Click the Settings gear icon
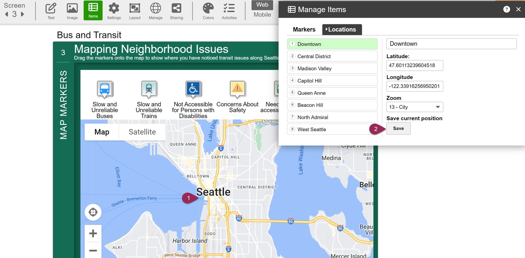 (114, 11)
